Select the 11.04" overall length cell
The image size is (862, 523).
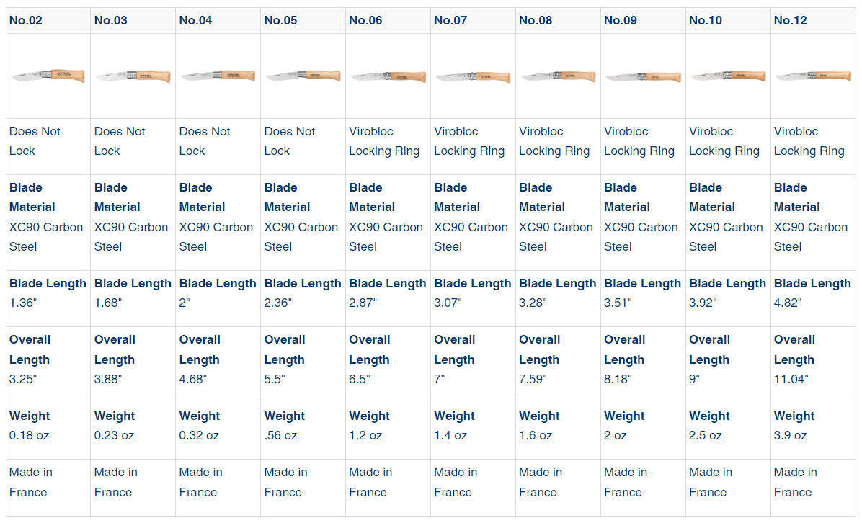tap(791, 379)
